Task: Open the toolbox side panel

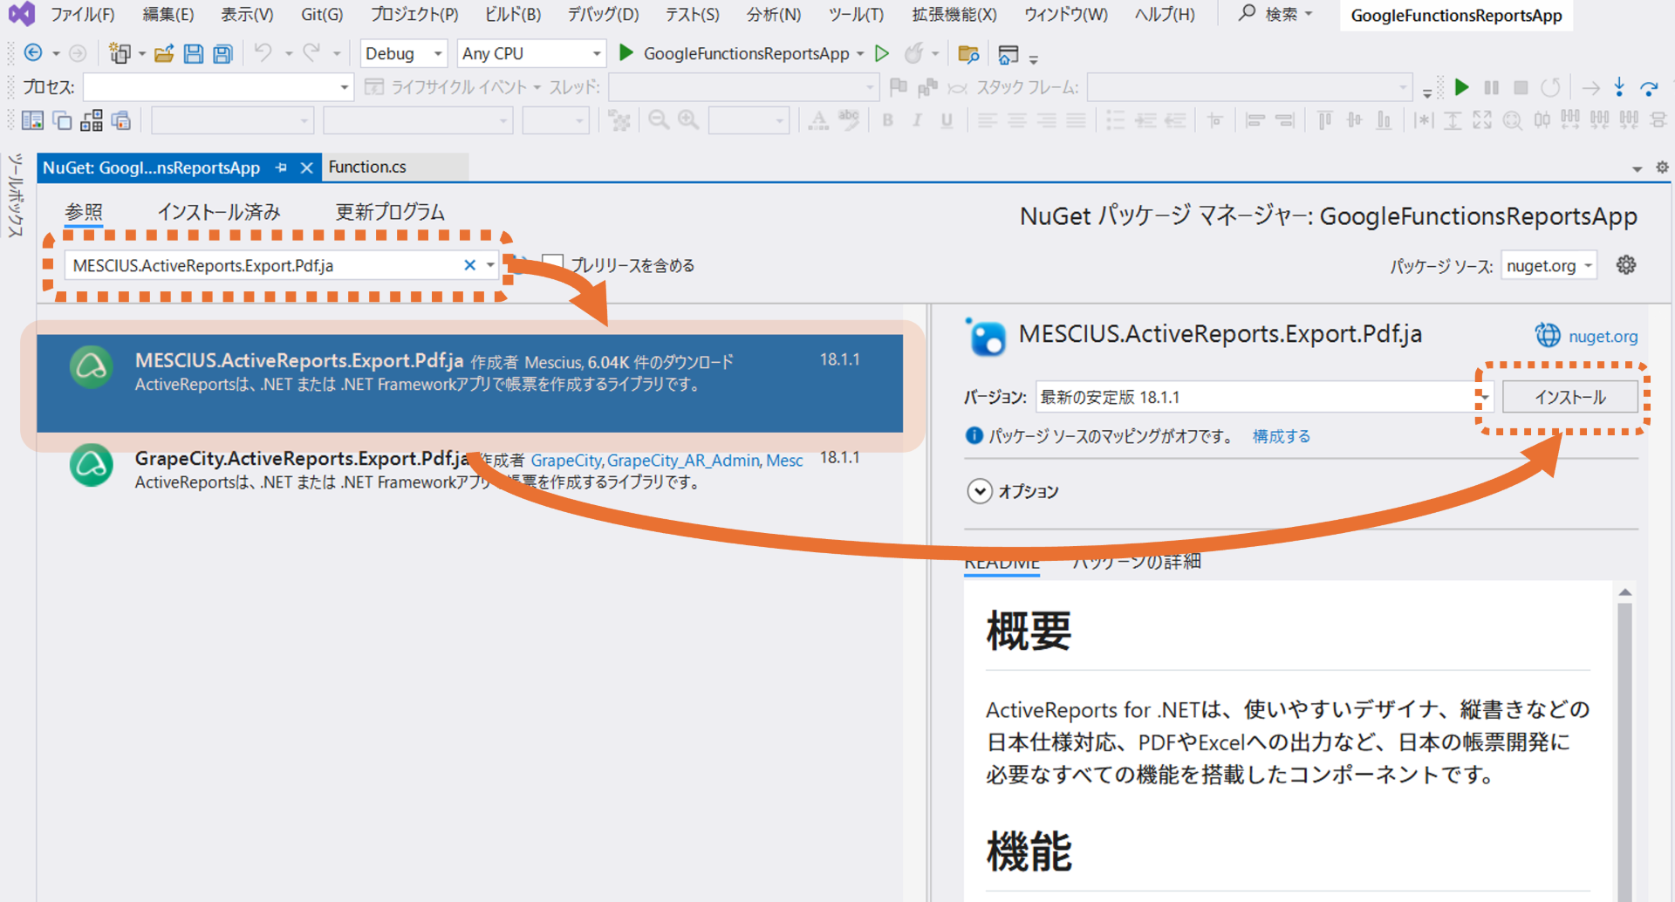Action: pos(15,195)
